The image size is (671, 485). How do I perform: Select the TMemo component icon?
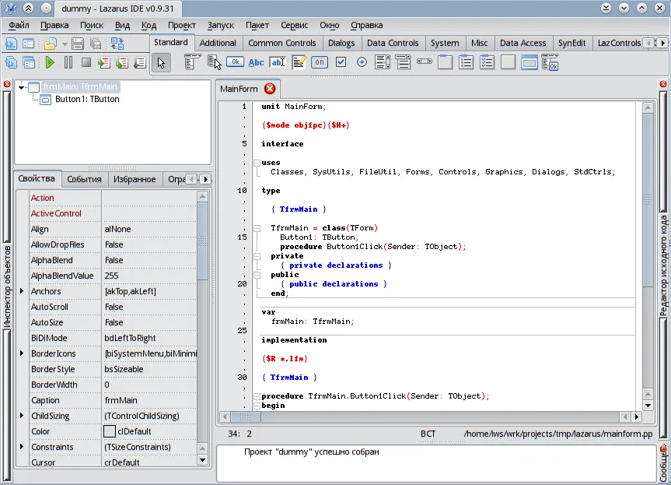tap(299, 62)
